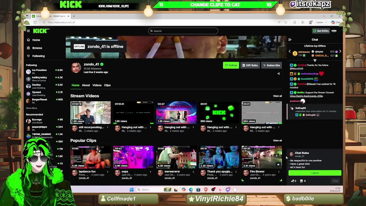Screen dimensions: 366x206
Task: Click the Gift Subs button
Action: coord(250,65)
